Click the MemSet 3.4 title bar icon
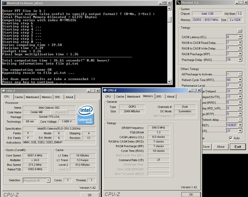The height and width of the screenshot is (197, 248). (179, 3)
